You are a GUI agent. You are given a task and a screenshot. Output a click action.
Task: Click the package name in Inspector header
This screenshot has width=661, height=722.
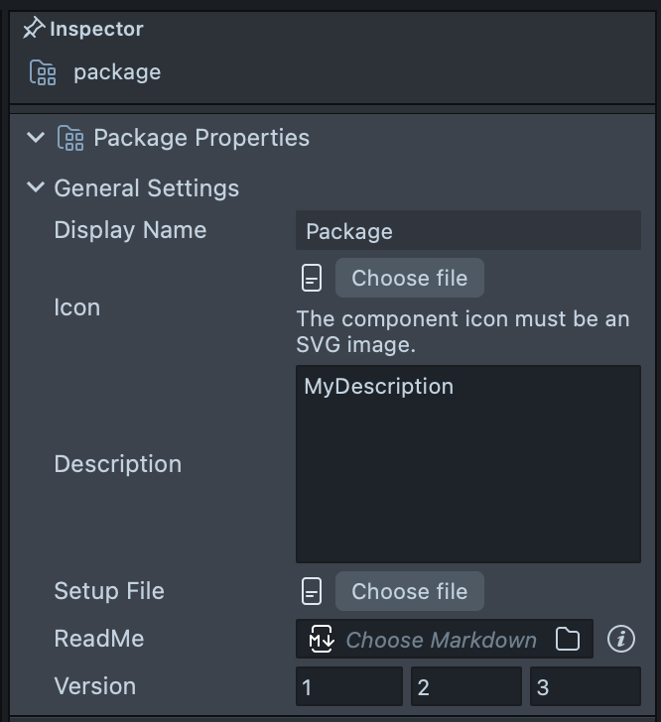(117, 72)
